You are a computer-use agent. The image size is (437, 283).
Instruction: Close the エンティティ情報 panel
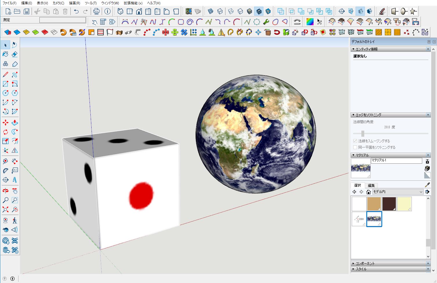click(x=428, y=49)
